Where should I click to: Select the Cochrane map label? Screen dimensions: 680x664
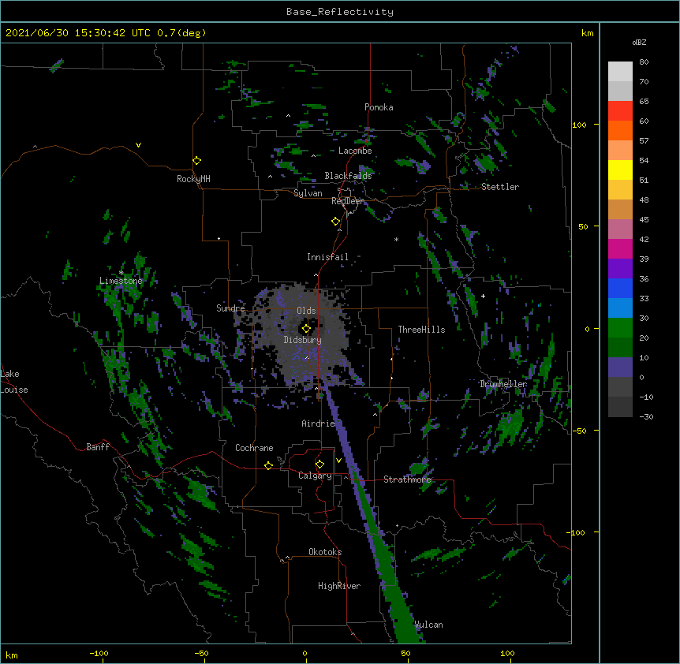click(254, 448)
